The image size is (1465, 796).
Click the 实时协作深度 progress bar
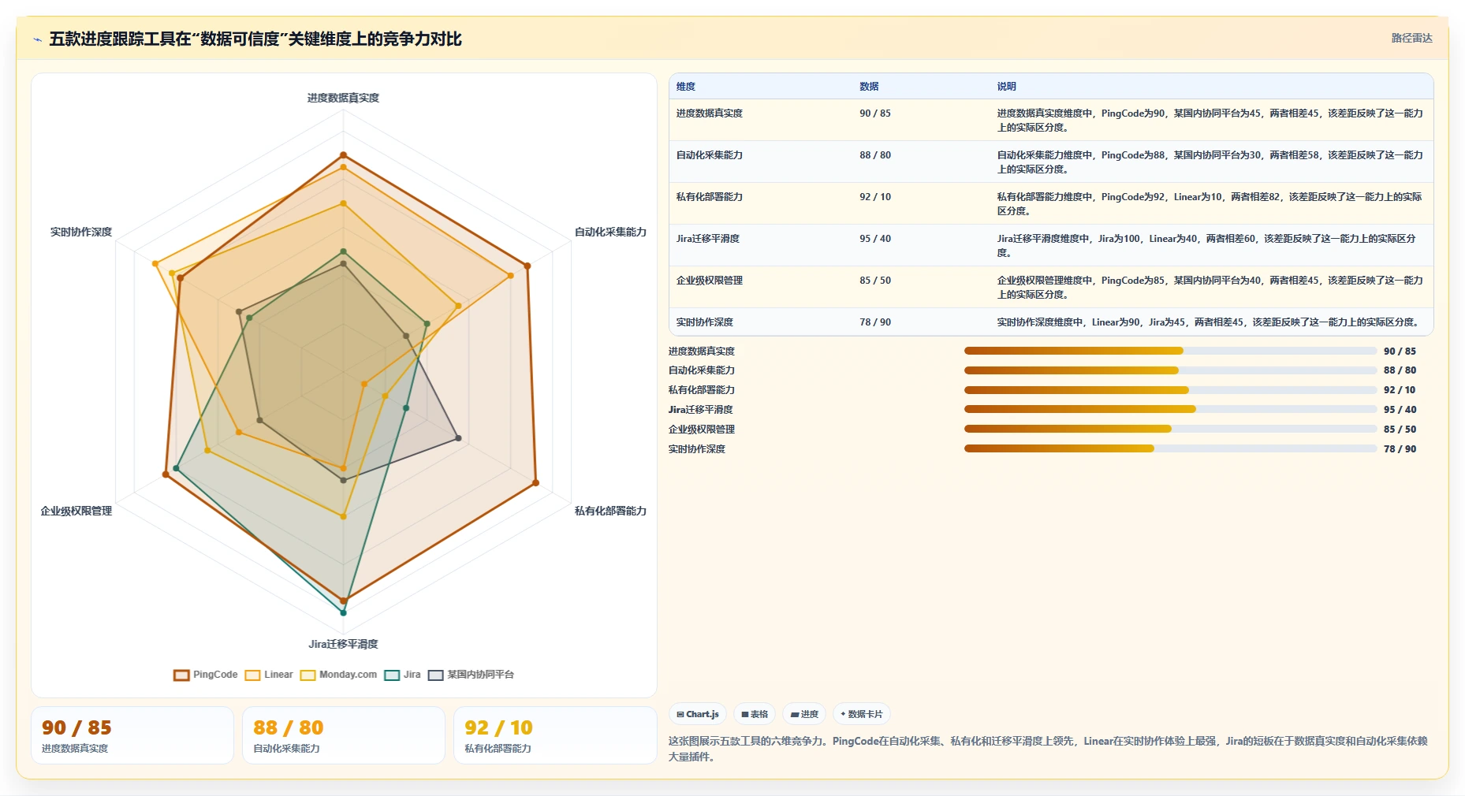1170,448
